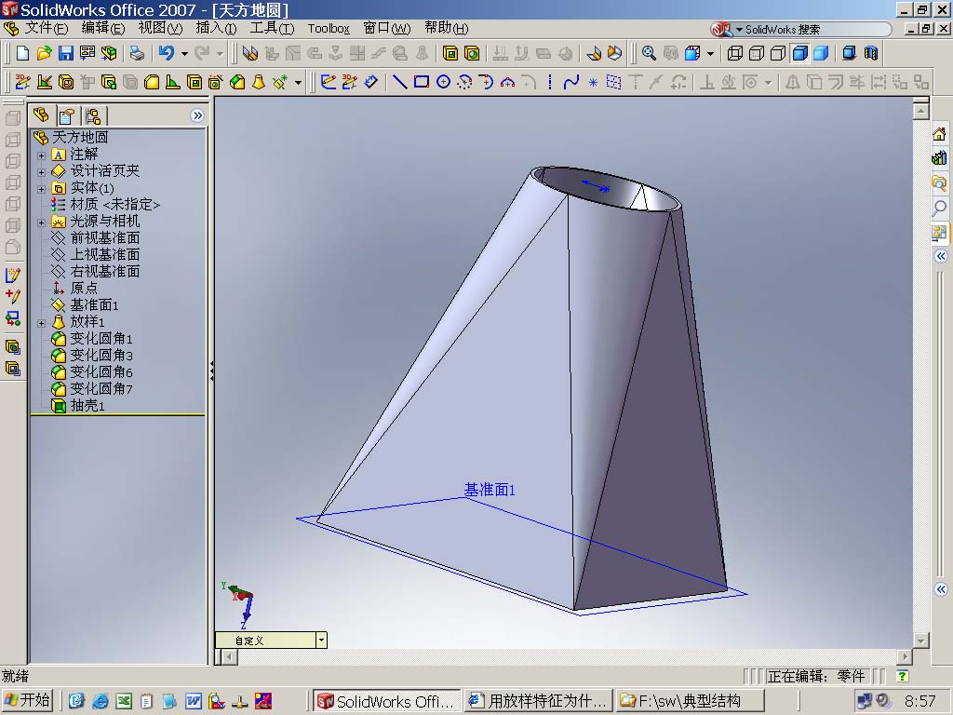This screenshot has height=715, width=953.
Task: Save the part with the floppy disk icon
Action: click(66, 53)
